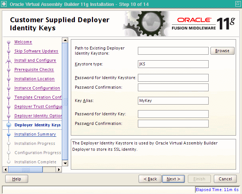
Task: Click the Password Confirmation field below Identity Key
Action: [173, 123]
